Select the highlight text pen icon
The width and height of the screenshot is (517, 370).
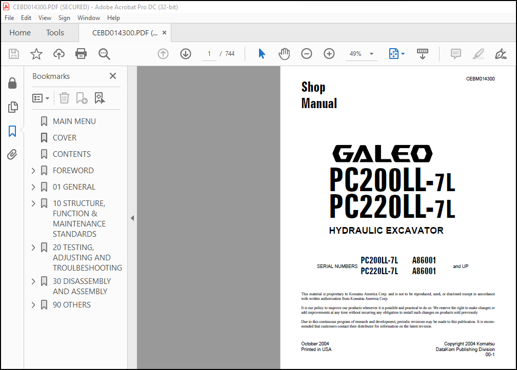[479, 54]
